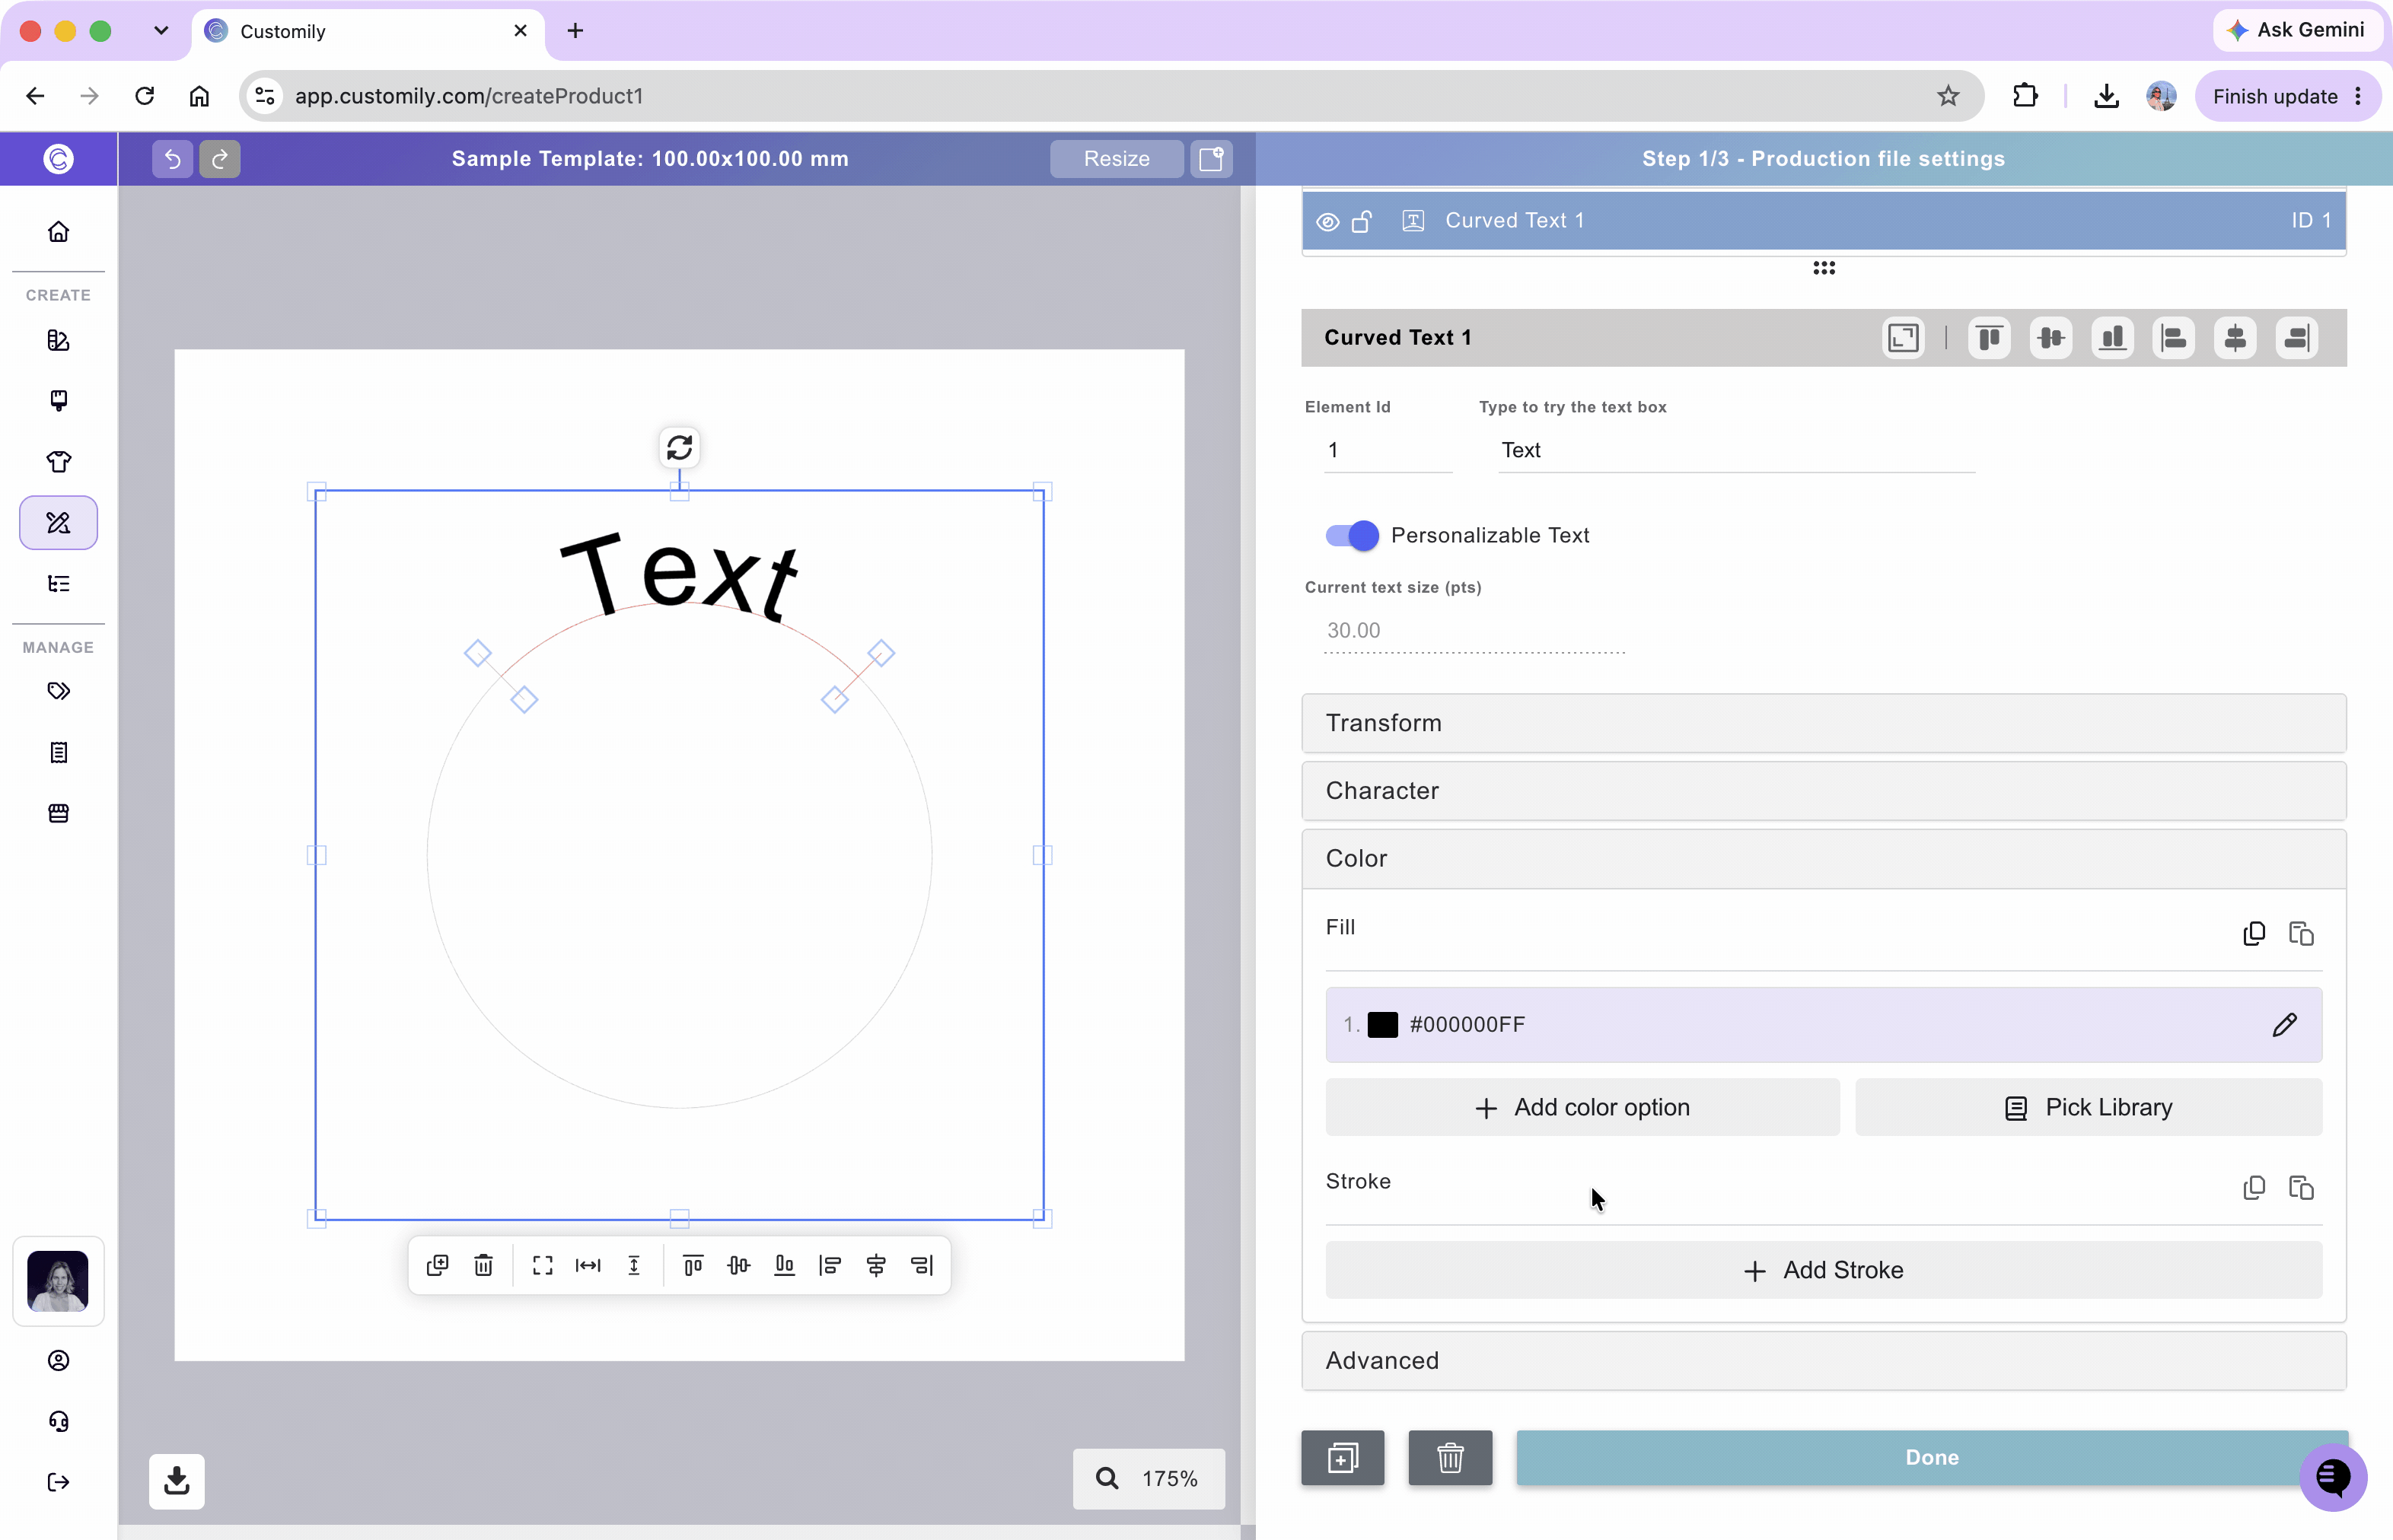Screen dimensions: 2393x1540
Task: Click Add color option button
Action: tap(1582, 1107)
